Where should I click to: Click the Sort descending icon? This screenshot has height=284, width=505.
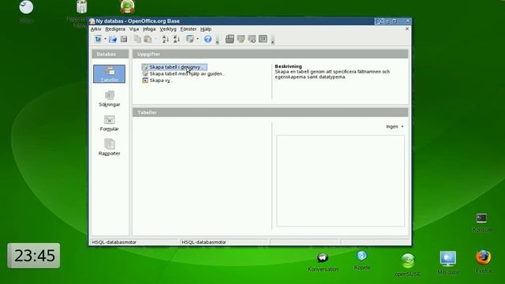pos(177,39)
